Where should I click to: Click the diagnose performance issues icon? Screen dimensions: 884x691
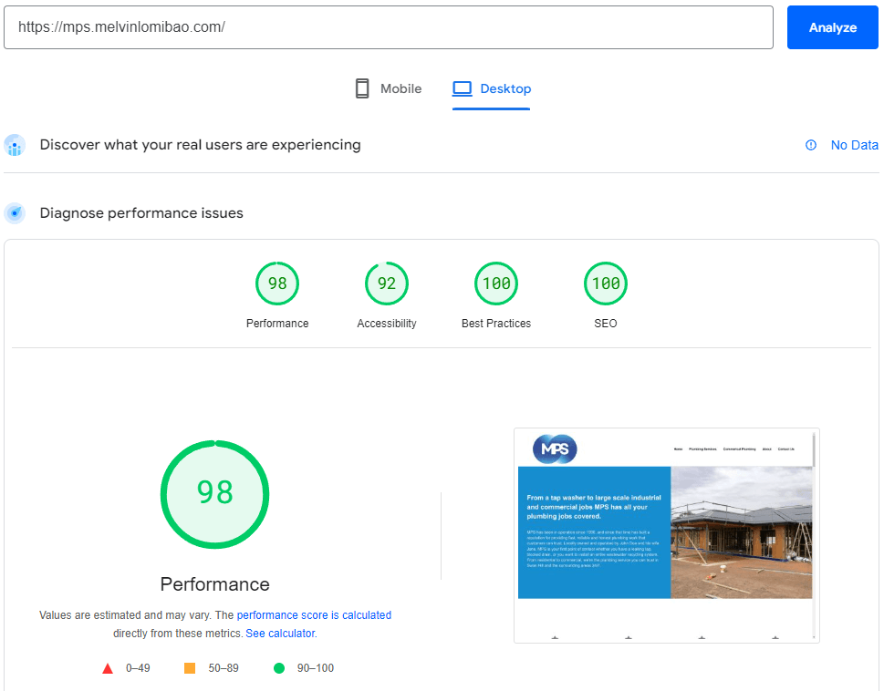[x=15, y=213]
